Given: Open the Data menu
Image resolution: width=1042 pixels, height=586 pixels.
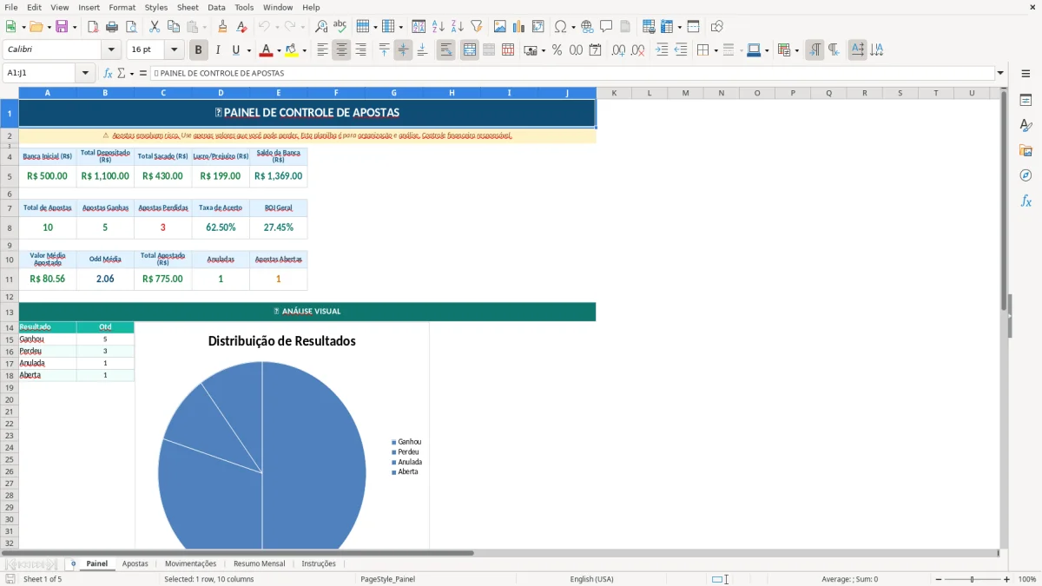Looking at the screenshot, I should [216, 7].
